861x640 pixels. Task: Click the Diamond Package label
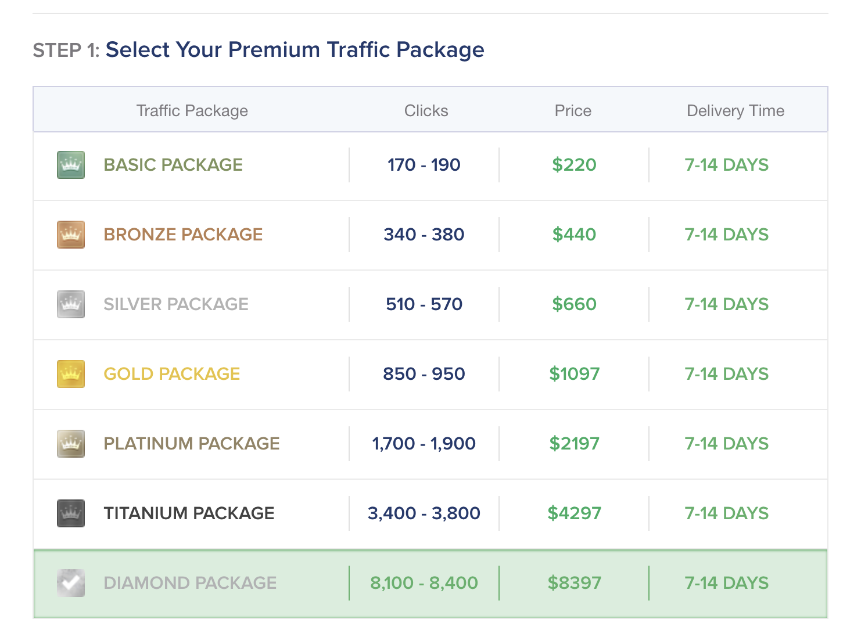(190, 583)
